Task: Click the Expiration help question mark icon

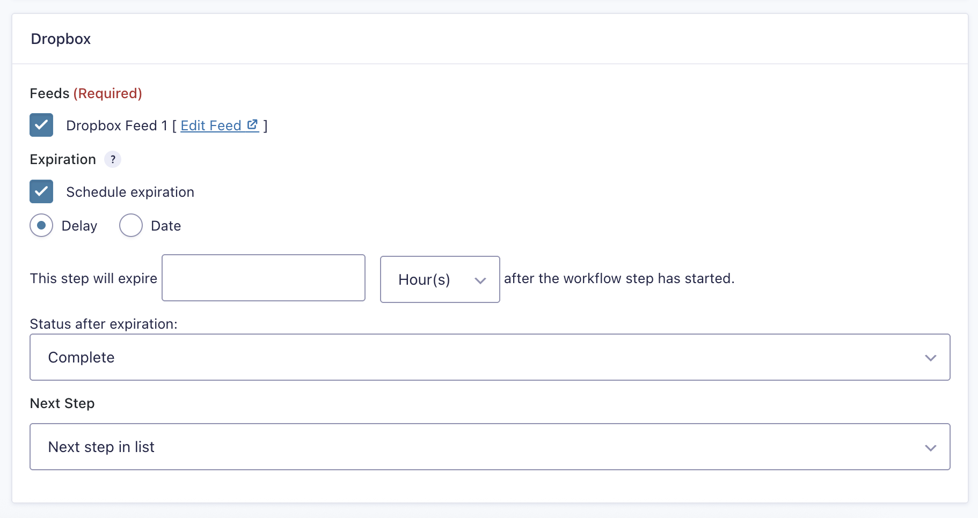Action: coord(113,159)
